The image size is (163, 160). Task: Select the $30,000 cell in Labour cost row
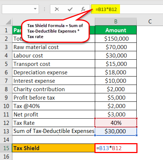[x=116, y=55]
